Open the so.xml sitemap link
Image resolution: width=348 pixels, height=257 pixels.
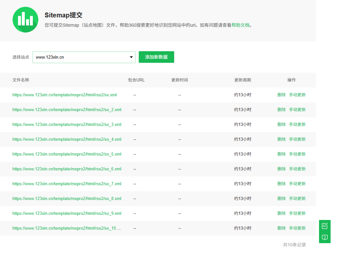[65, 95]
